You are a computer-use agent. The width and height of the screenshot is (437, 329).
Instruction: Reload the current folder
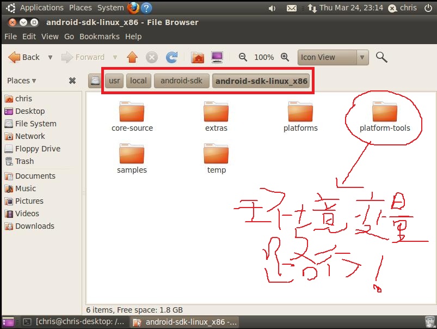click(171, 57)
